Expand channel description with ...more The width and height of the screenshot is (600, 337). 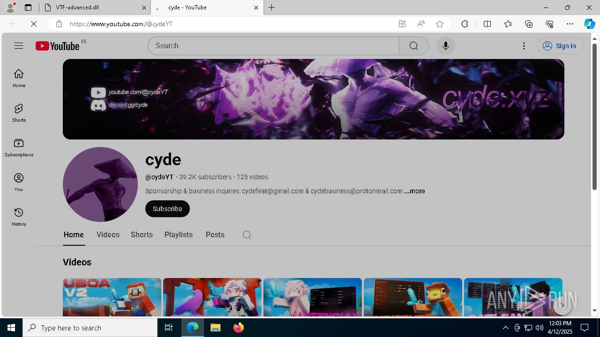(414, 191)
